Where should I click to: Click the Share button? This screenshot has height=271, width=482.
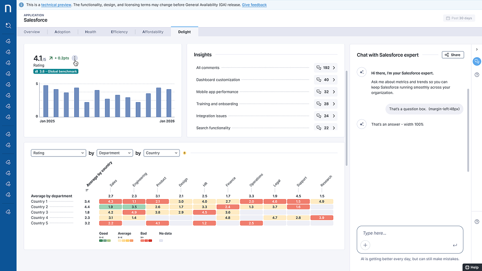pos(453,55)
